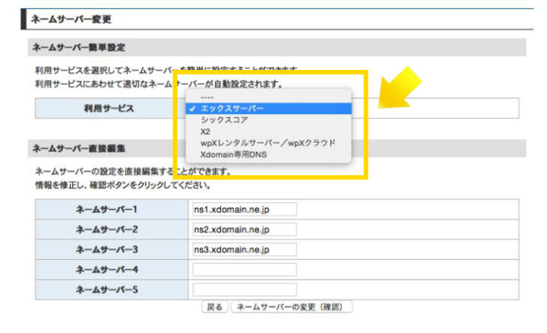Focus the empty ネームサーバー5 field

245,290
